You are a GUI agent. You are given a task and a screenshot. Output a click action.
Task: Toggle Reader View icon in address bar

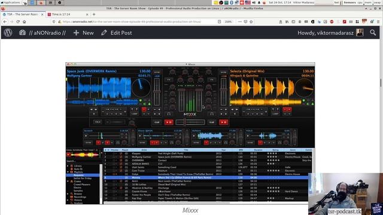[x=220, y=21]
